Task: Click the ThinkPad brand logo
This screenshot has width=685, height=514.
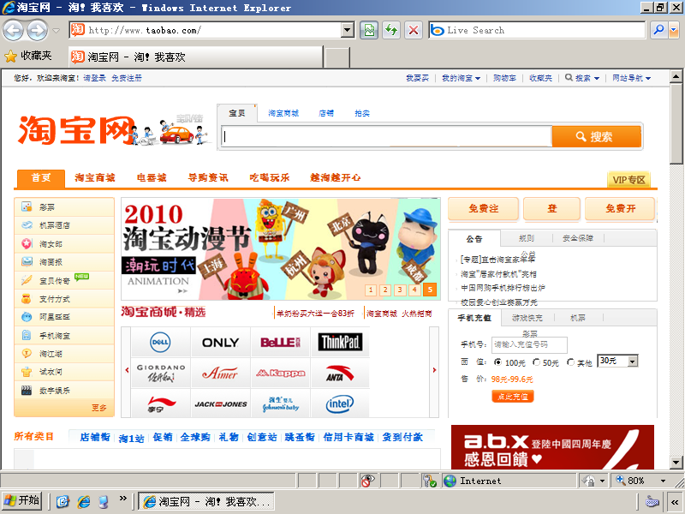Action: [x=340, y=342]
